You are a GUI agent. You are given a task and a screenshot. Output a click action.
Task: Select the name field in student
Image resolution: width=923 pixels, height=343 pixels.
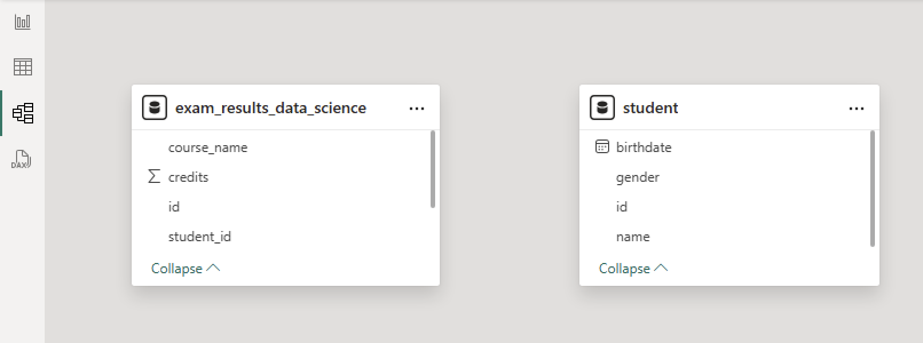coord(633,236)
